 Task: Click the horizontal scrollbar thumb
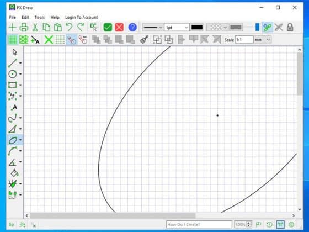113,215
